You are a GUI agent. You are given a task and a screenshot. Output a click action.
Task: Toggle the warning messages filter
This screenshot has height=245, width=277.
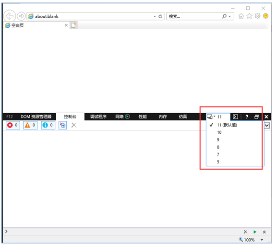[x=30, y=125]
